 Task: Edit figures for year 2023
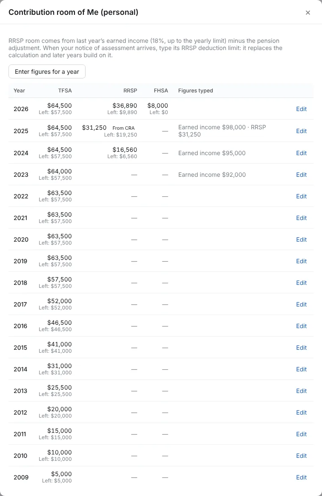click(301, 175)
